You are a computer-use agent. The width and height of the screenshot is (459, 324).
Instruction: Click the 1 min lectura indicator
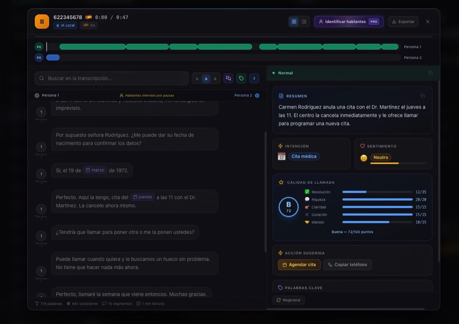(150, 304)
